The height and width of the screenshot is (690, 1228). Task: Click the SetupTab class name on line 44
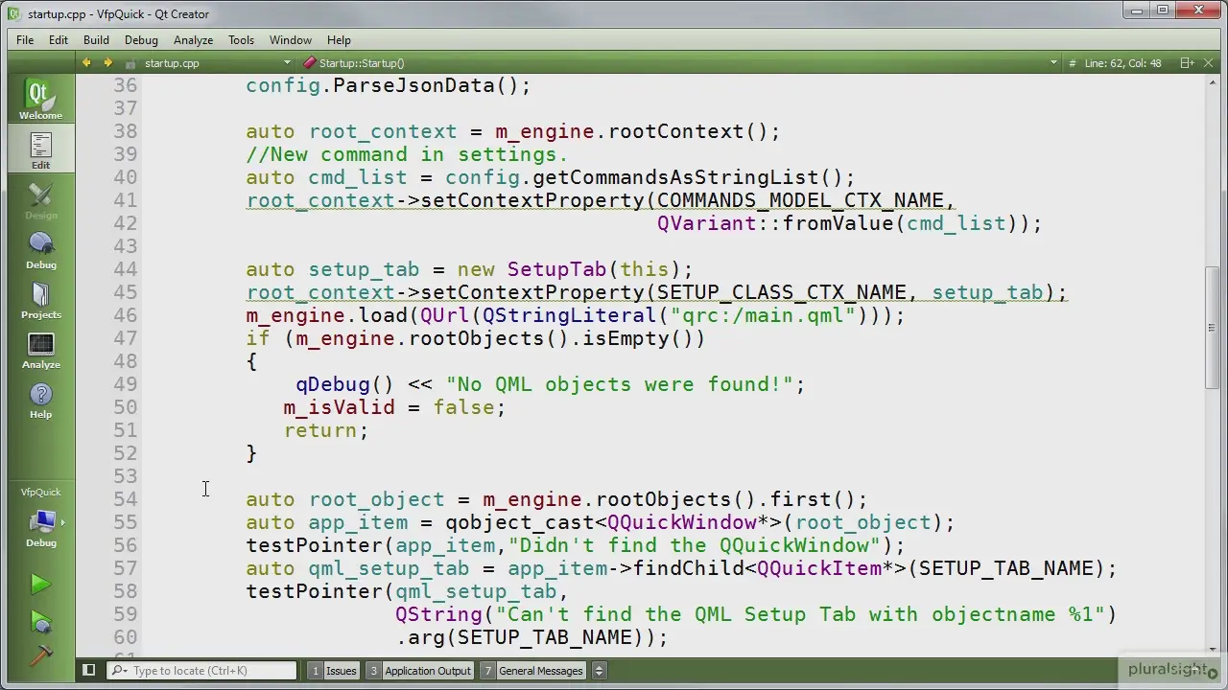pos(556,269)
